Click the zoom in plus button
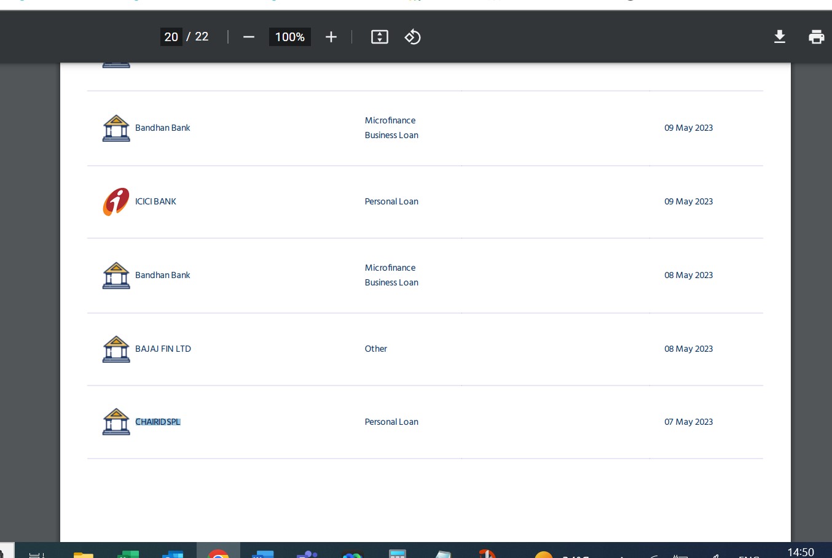 [331, 37]
